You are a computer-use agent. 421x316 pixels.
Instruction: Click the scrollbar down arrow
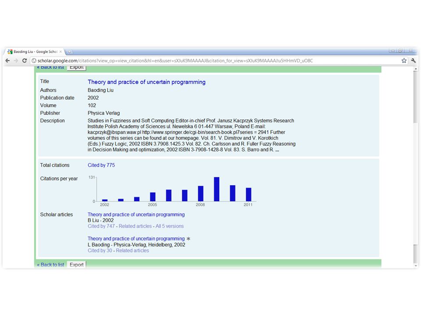416,265
